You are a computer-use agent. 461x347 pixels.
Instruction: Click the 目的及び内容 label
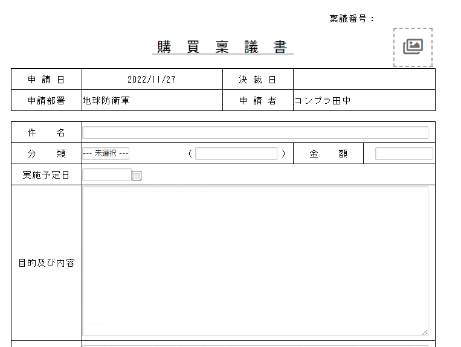(47, 263)
